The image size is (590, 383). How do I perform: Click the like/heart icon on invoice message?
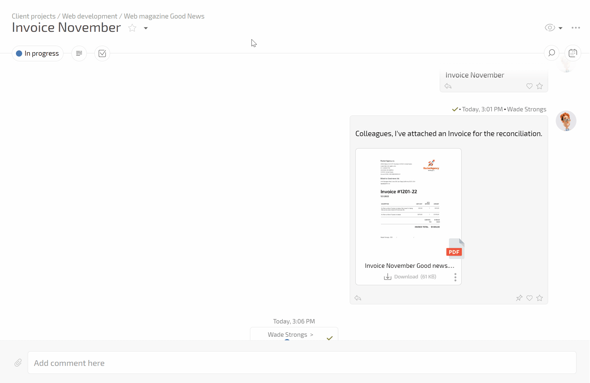point(529,298)
